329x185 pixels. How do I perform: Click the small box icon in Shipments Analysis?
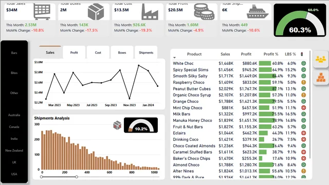[117, 125]
